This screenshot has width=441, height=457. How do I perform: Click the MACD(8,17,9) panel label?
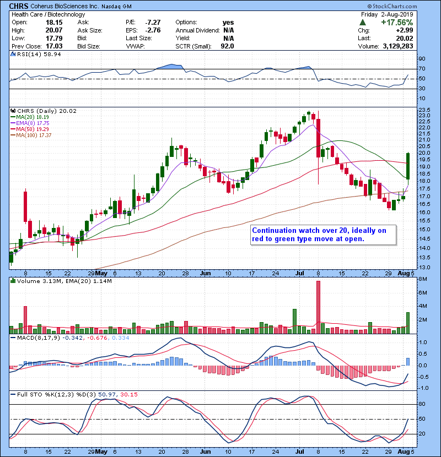pos(39,338)
